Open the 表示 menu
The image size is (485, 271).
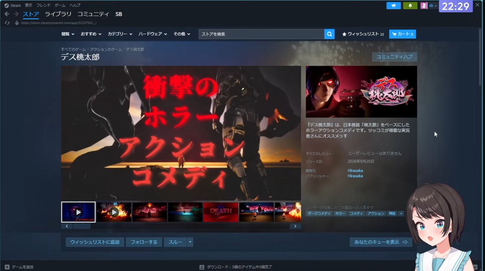point(28,5)
